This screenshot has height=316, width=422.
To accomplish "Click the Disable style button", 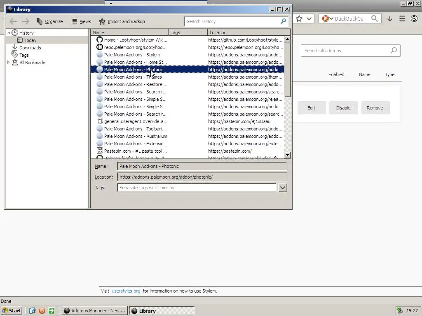I will 343,108.
